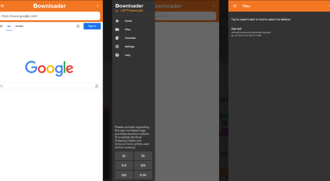Click the blue Sign in button
Viewport: 330px width, 181px height.
(x=92, y=26)
